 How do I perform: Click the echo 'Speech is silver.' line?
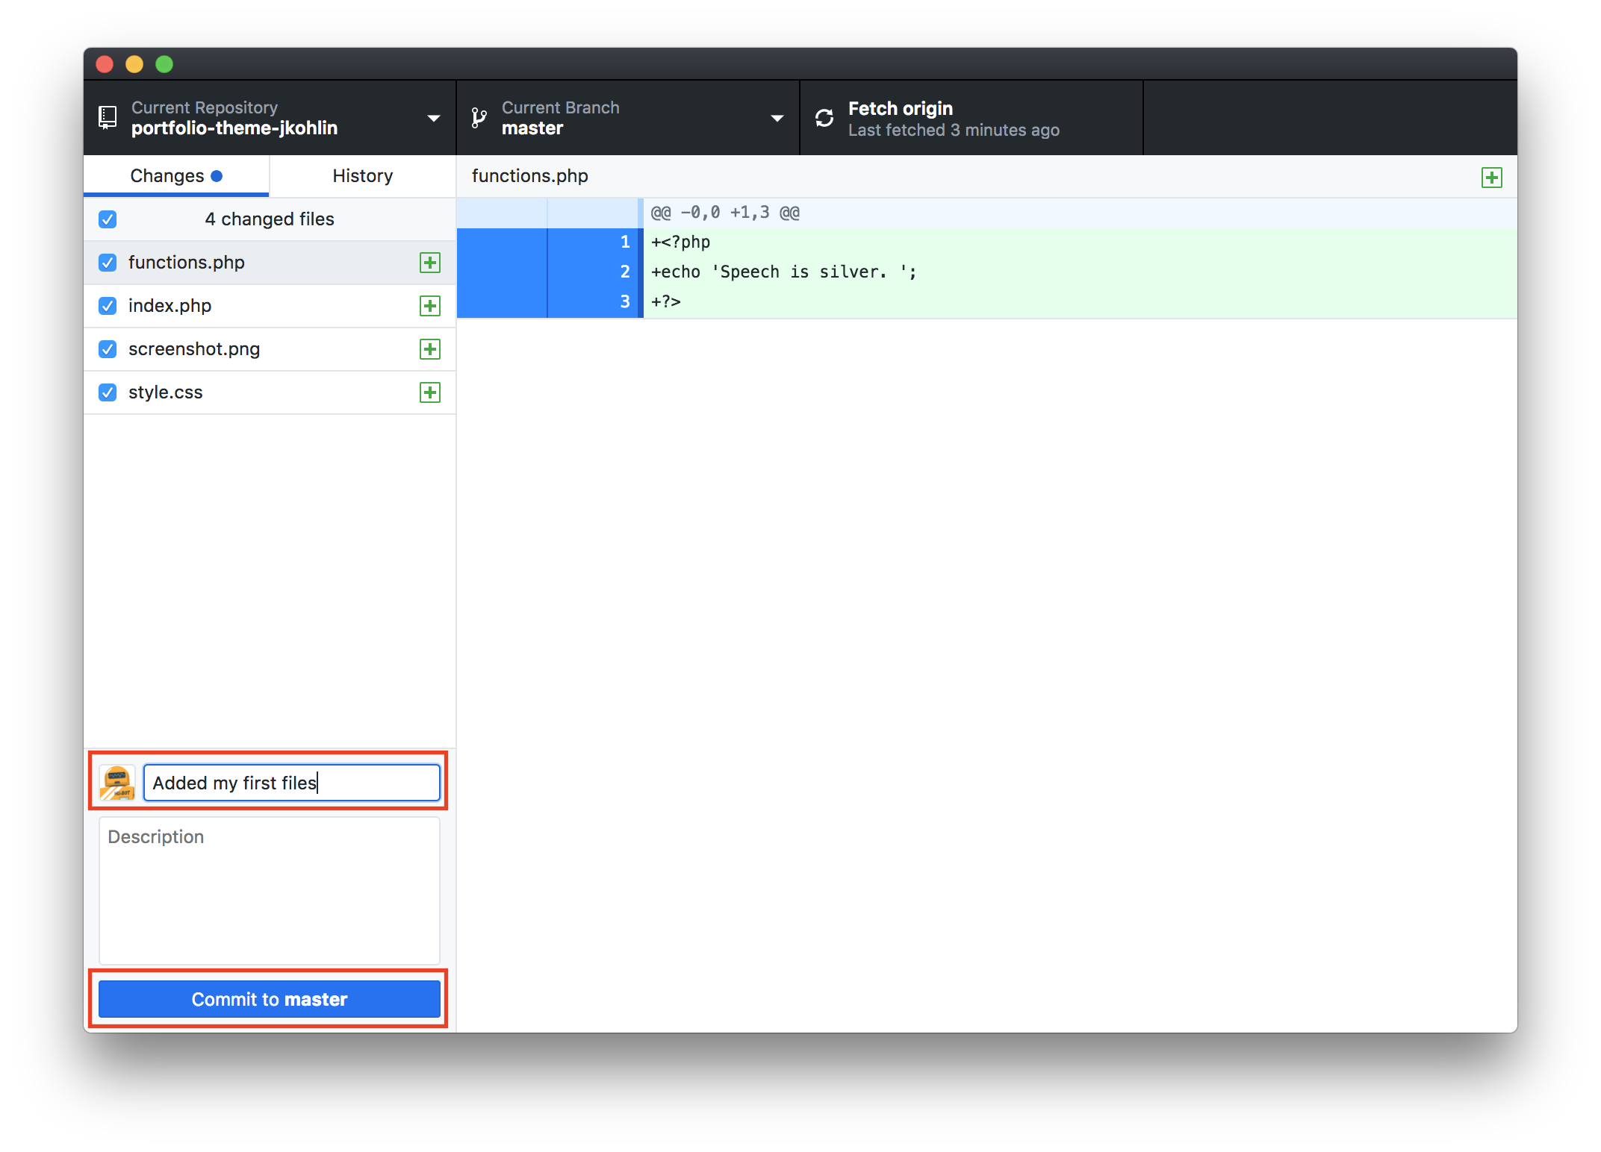[1080, 272]
